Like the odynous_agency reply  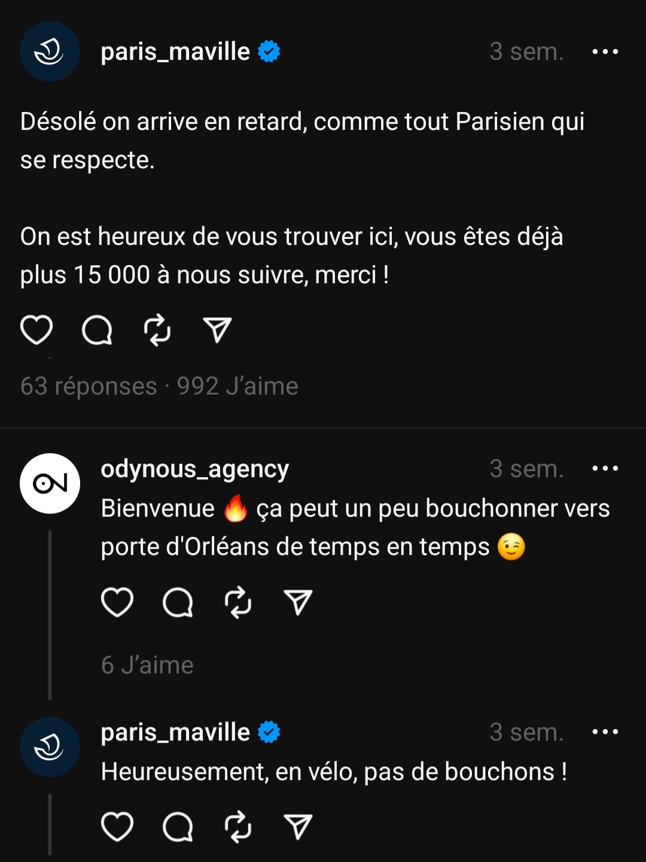coord(117,602)
